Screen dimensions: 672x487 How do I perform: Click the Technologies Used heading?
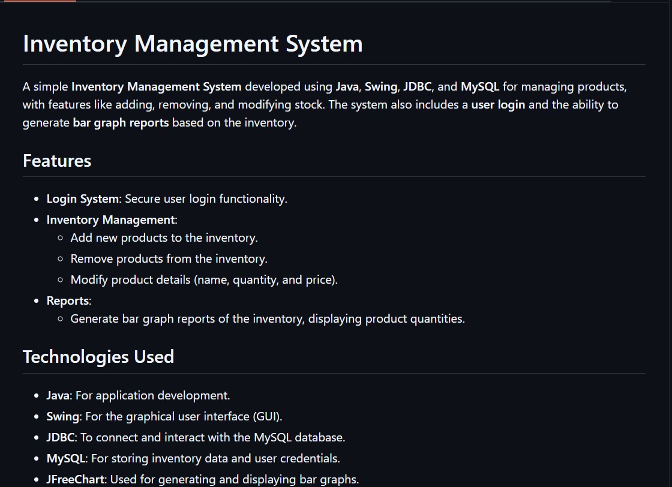[x=98, y=356]
